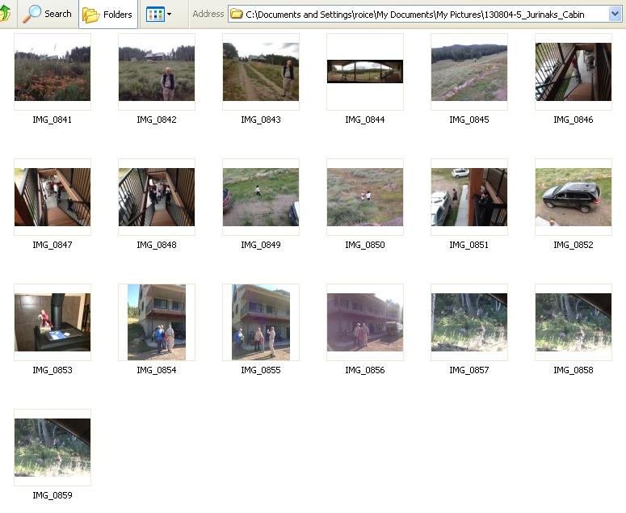Click the file name label IMG_0853
Screen dimensions: 626x513
point(53,370)
